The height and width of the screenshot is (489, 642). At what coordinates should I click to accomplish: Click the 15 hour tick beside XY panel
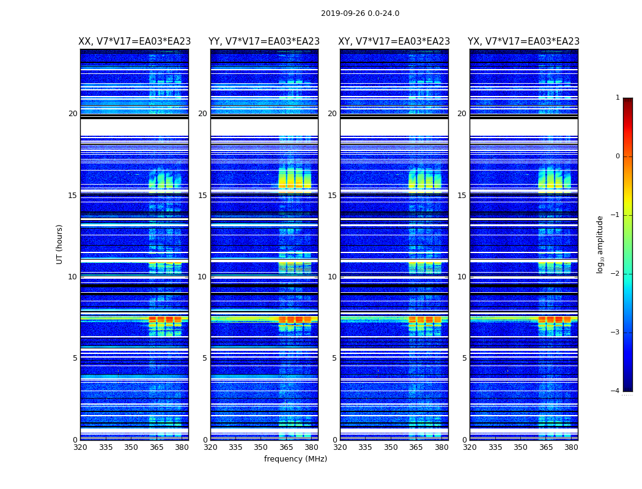[331, 195]
